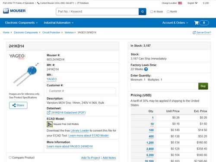Click the Share button
The height and width of the screenshot is (162, 216).
click(x=18, y=105)
